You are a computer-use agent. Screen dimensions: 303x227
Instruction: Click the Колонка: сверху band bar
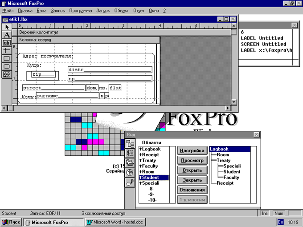[x=89, y=40]
